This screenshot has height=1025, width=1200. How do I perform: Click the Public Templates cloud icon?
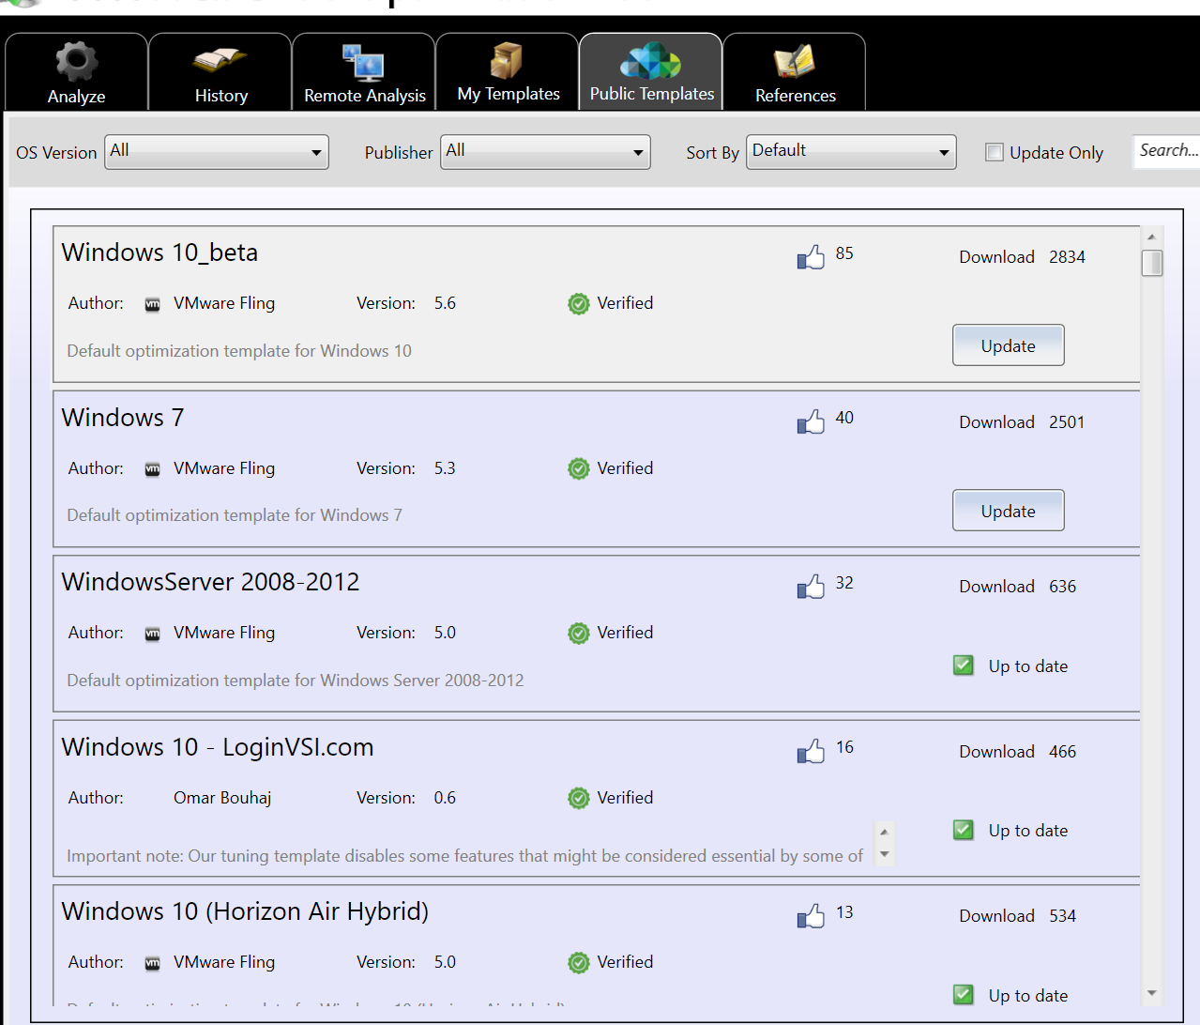pyautogui.click(x=650, y=61)
